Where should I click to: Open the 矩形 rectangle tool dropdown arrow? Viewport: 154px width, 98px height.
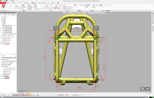point(31,5)
